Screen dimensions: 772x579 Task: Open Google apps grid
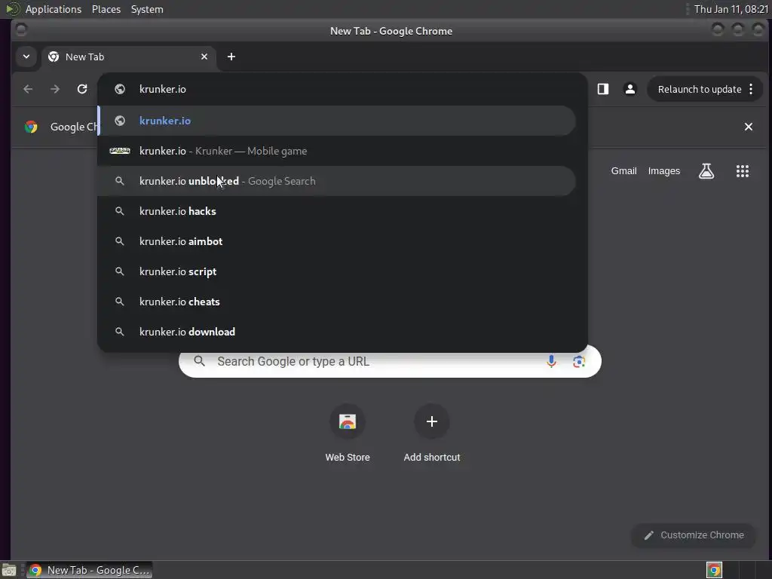click(x=743, y=171)
